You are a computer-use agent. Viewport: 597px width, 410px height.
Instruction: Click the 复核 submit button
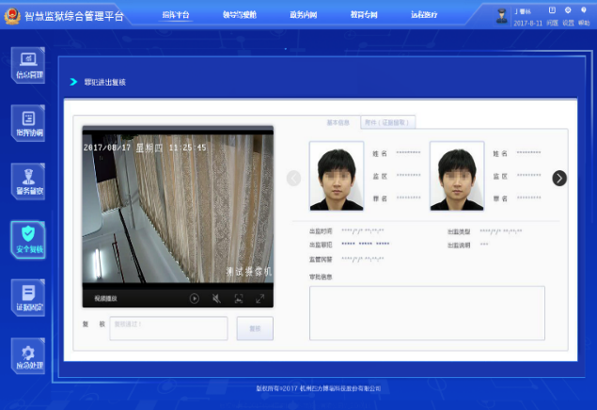tap(254, 328)
